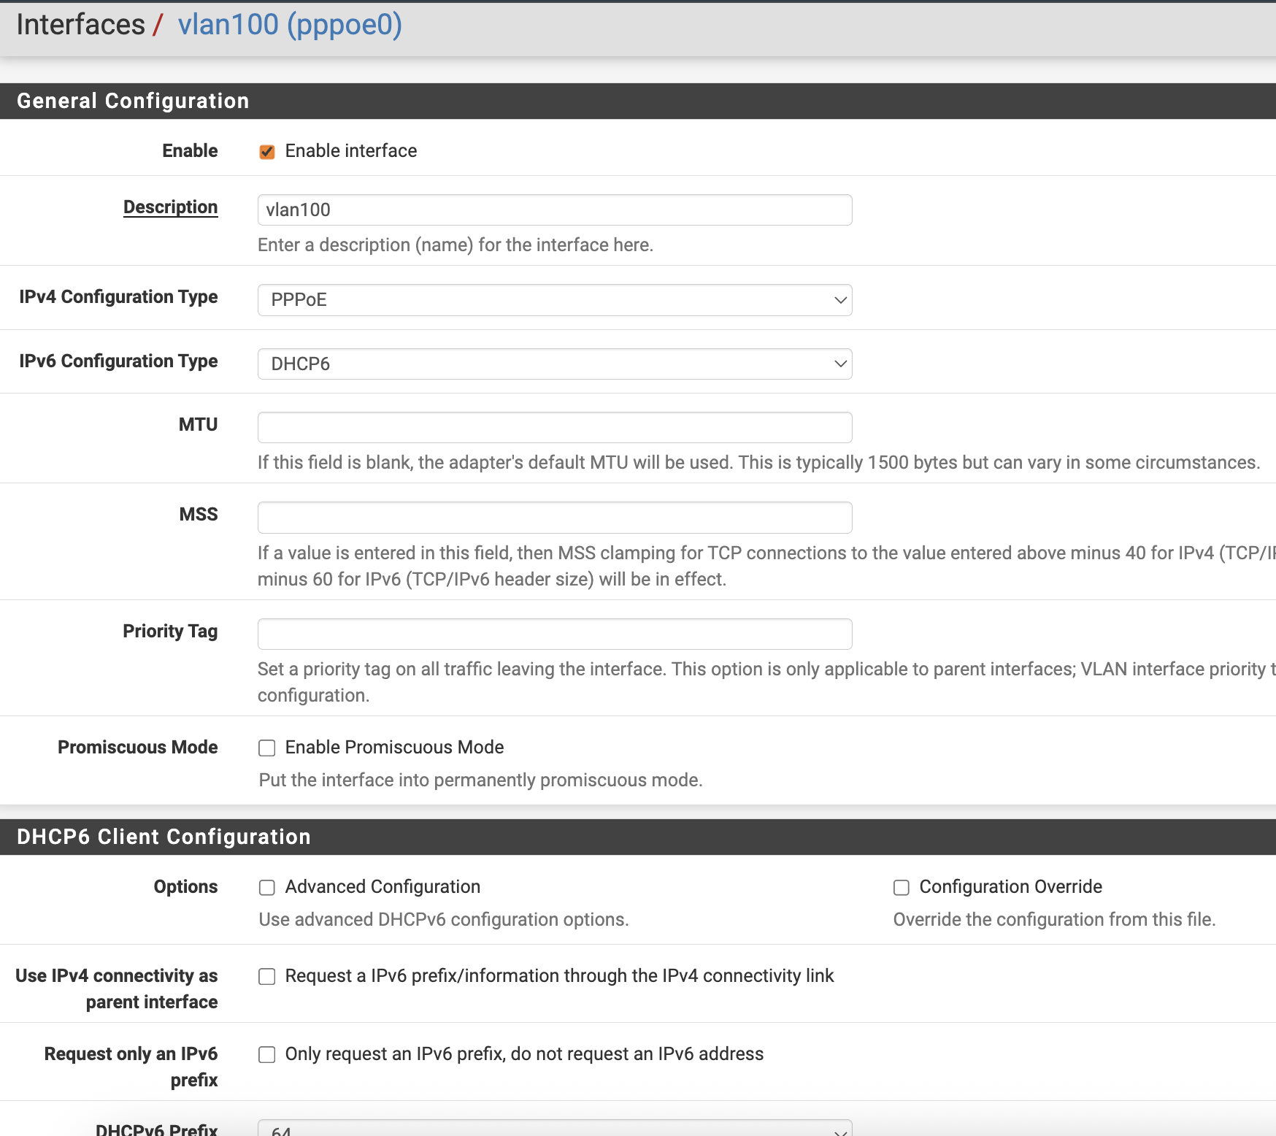Click the 'Put the interface into permanently promiscuous mode.' text
1276x1136 pixels.
(480, 780)
